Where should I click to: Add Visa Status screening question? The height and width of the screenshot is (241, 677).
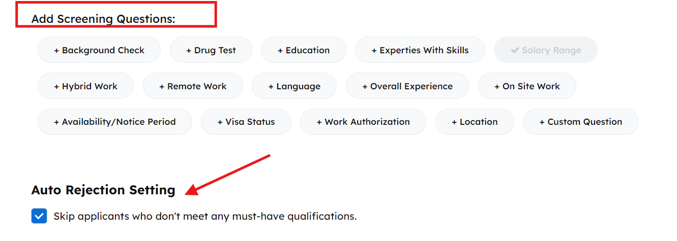(x=246, y=122)
